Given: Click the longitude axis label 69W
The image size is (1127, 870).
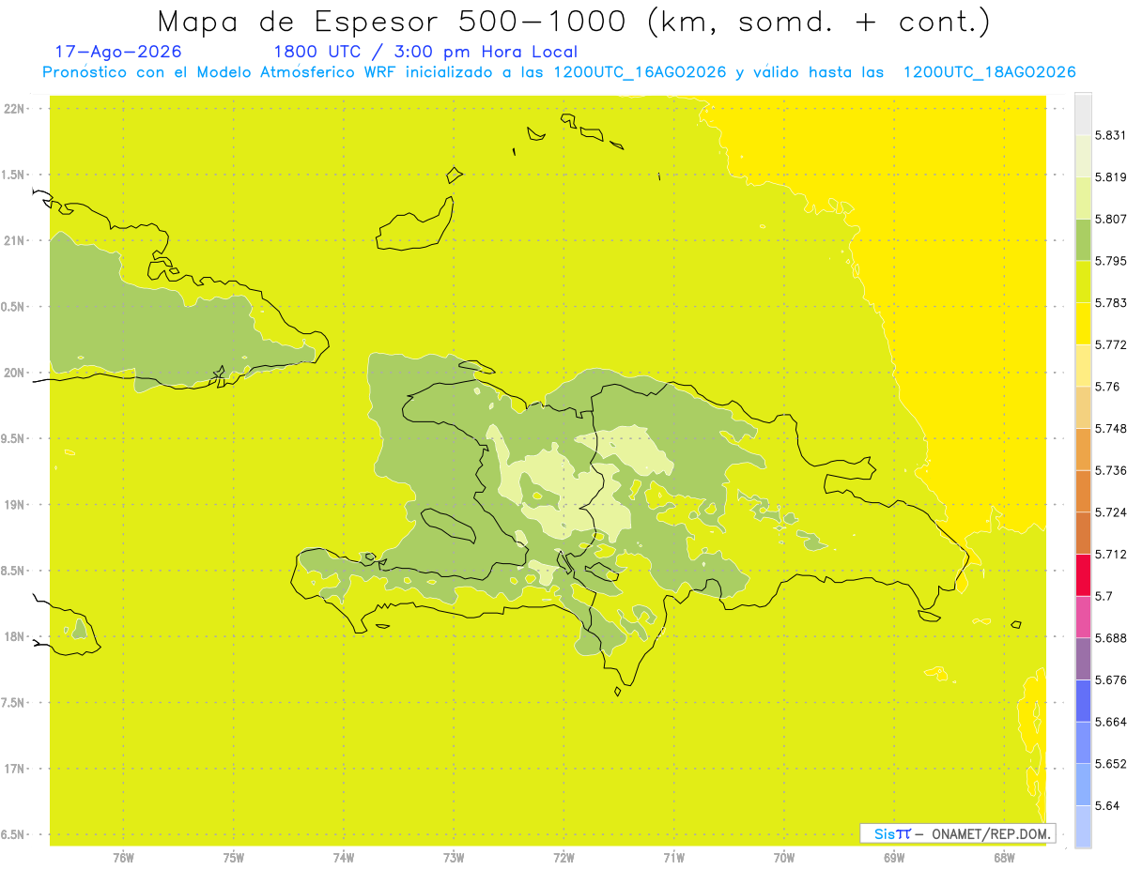Looking at the screenshot, I should point(894,857).
